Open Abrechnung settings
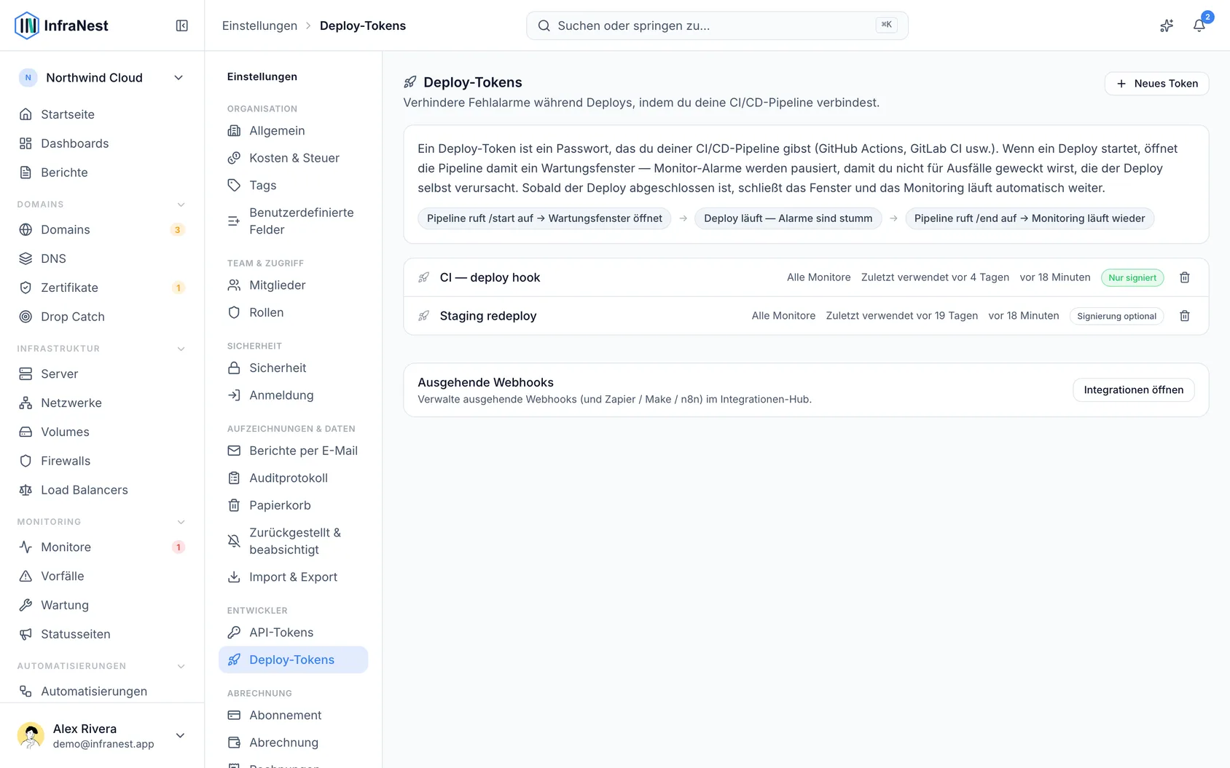 293,743
